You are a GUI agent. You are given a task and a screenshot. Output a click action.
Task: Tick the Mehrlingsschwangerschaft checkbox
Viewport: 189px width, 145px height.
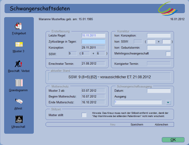pos(168,54)
